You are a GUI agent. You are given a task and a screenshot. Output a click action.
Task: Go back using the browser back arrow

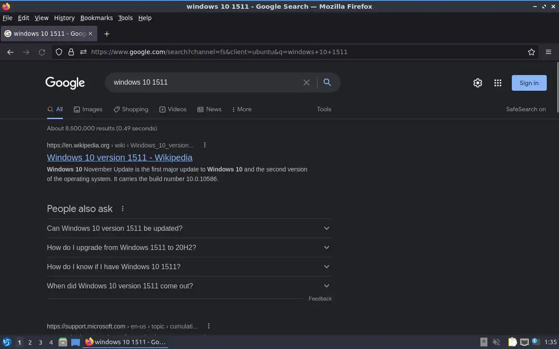10,52
